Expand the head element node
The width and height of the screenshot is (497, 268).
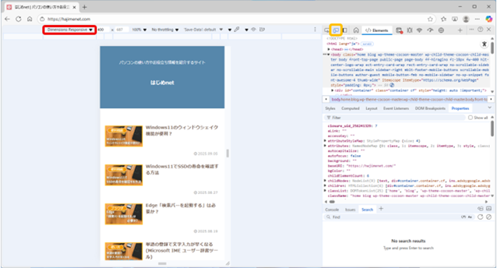[x=329, y=49]
